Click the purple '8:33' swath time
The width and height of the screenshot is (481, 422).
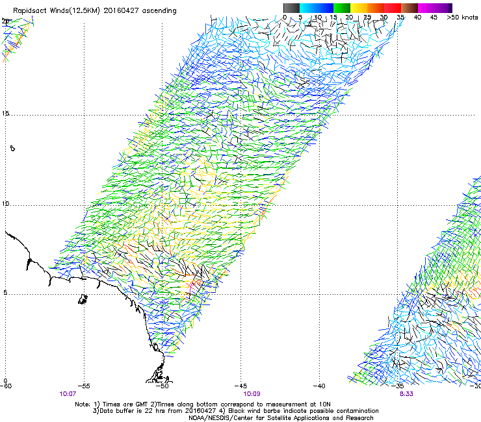pyautogui.click(x=406, y=394)
